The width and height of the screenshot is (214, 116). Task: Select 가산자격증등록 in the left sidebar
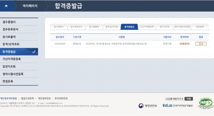[x=19, y=59]
